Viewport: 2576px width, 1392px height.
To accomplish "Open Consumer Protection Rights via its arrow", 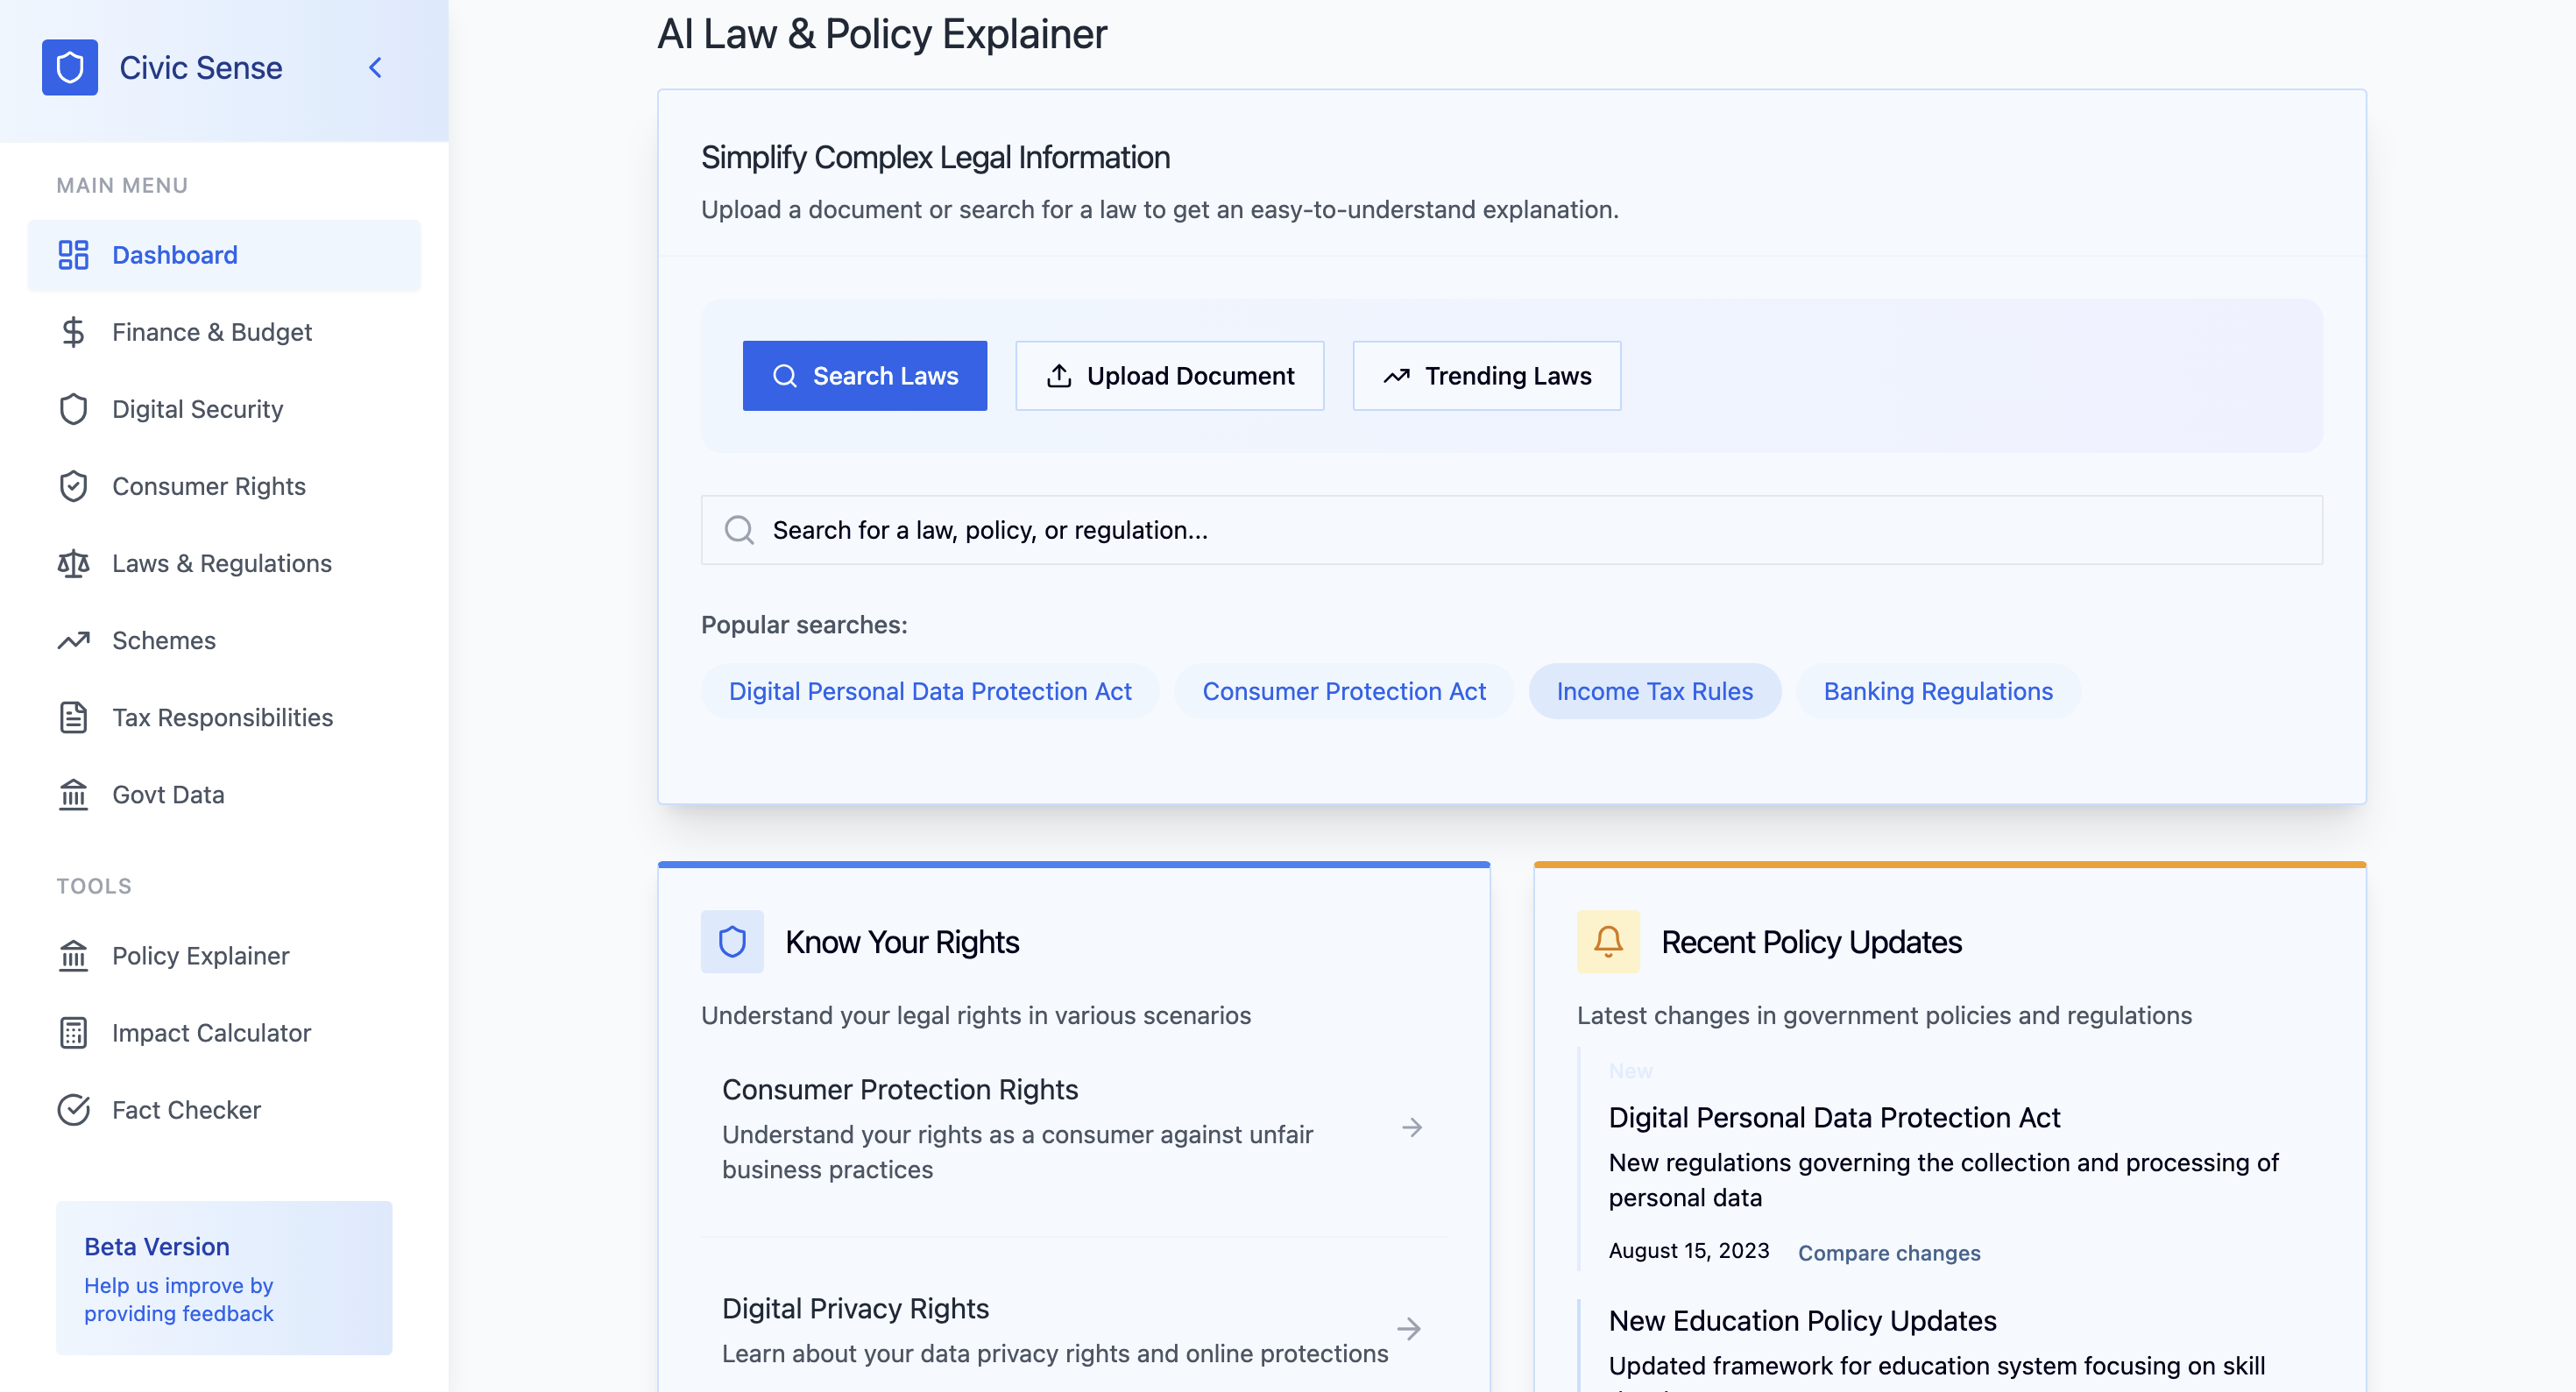I will pos(1411,1127).
